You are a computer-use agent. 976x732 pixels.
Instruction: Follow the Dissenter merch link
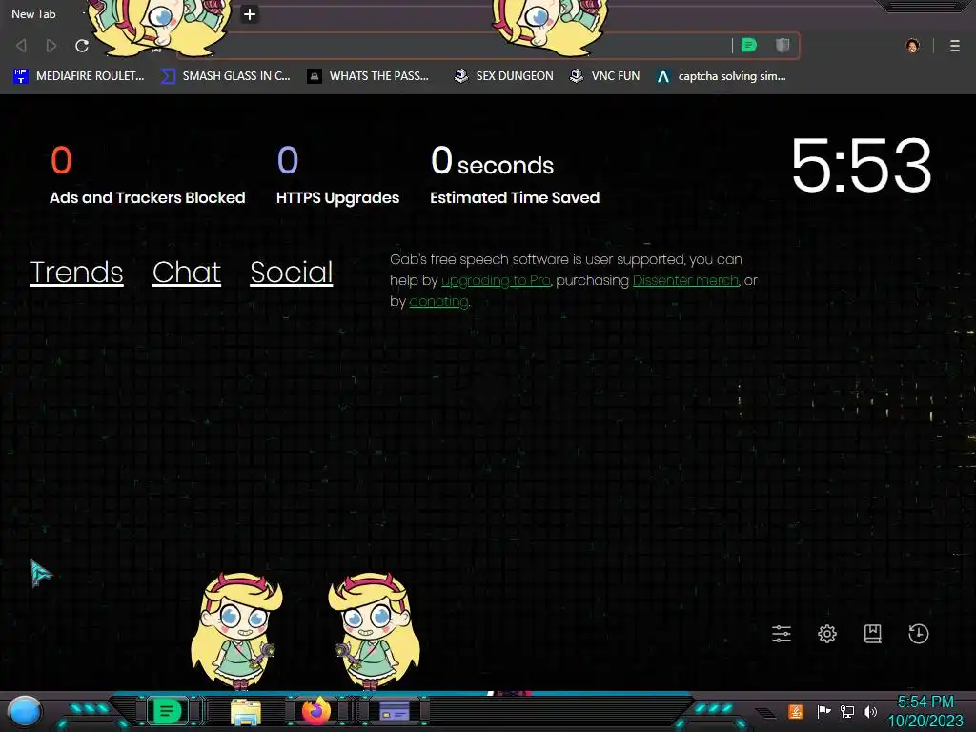[685, 281]
